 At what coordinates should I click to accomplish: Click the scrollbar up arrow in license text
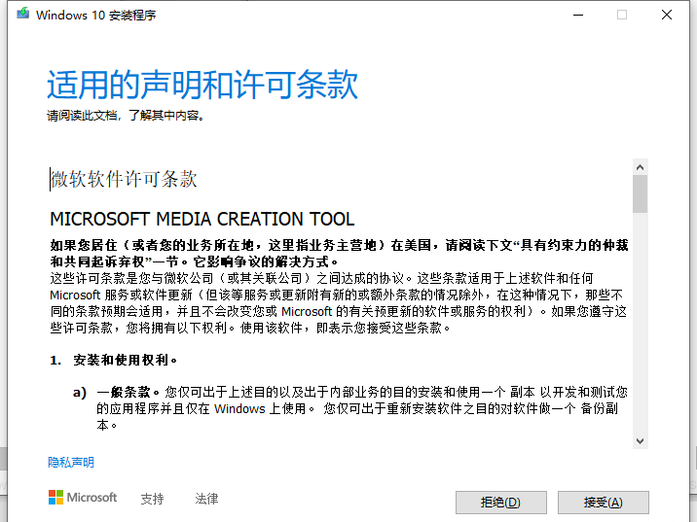640,167
